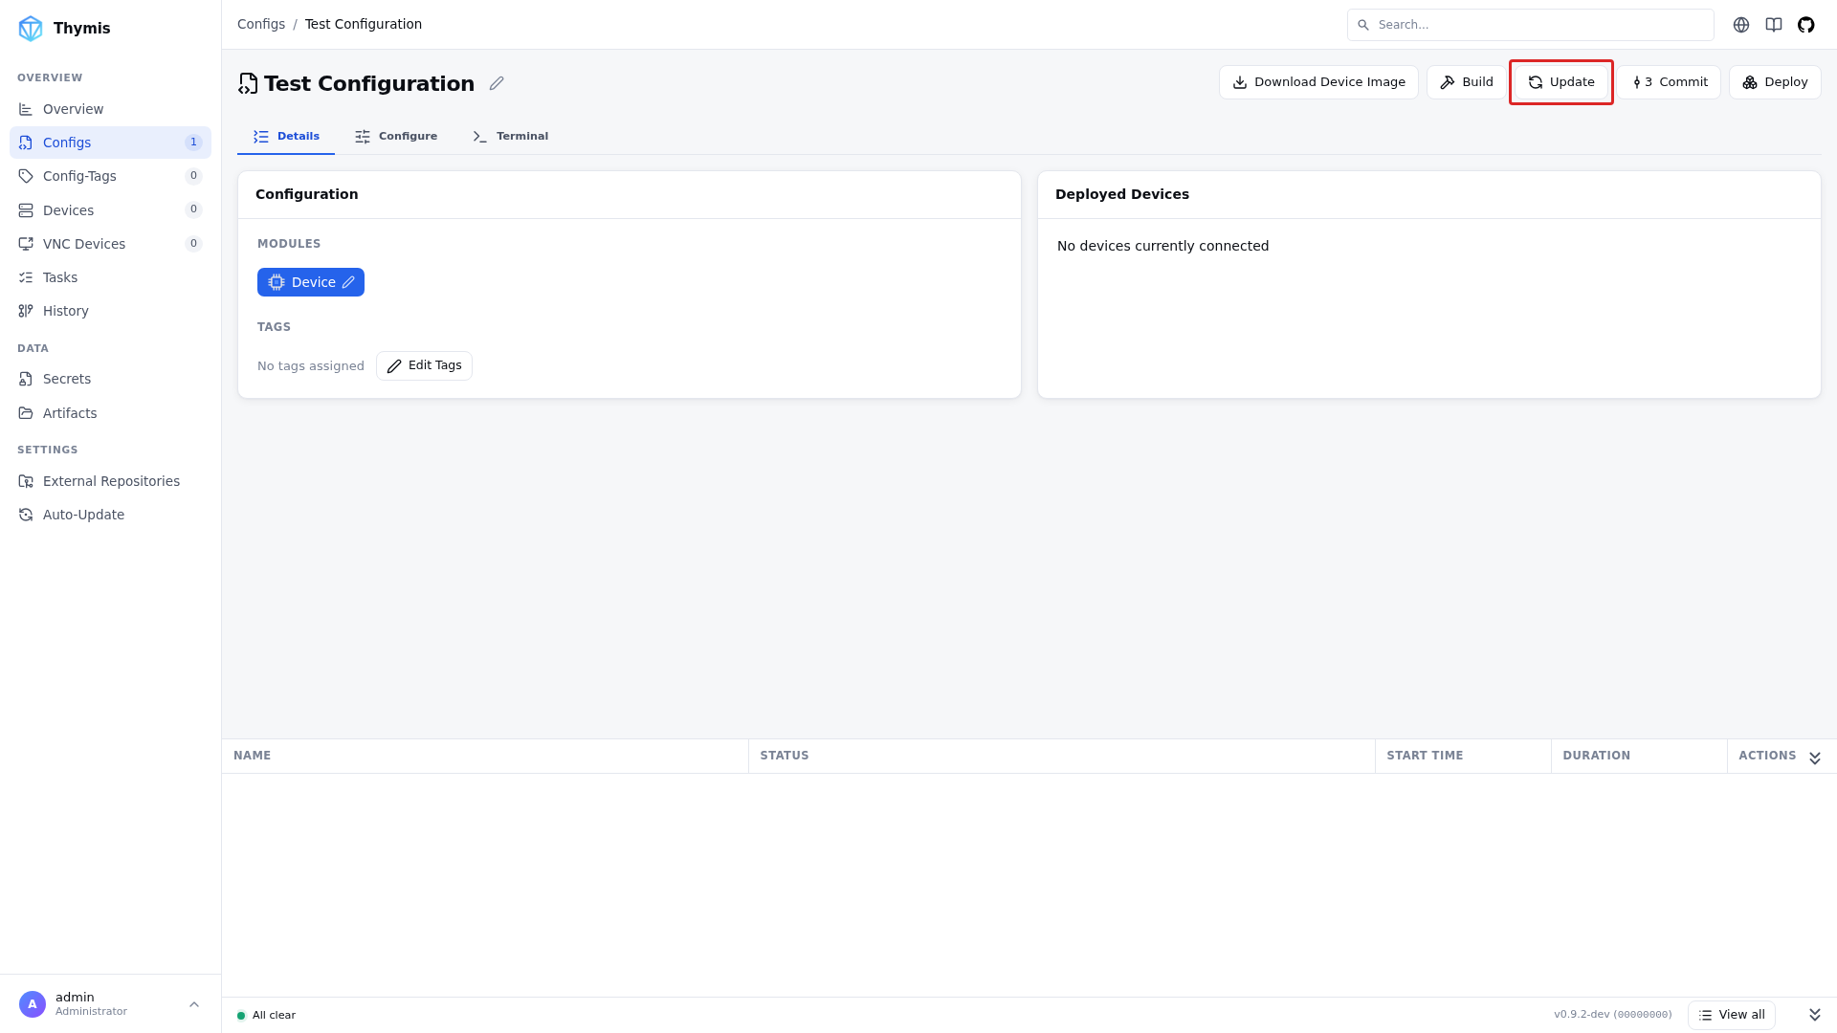This screenshot has height=1033, width=1837.
Task: Click pencil icon beside Test Configuration title
Action: coord(497,83)
